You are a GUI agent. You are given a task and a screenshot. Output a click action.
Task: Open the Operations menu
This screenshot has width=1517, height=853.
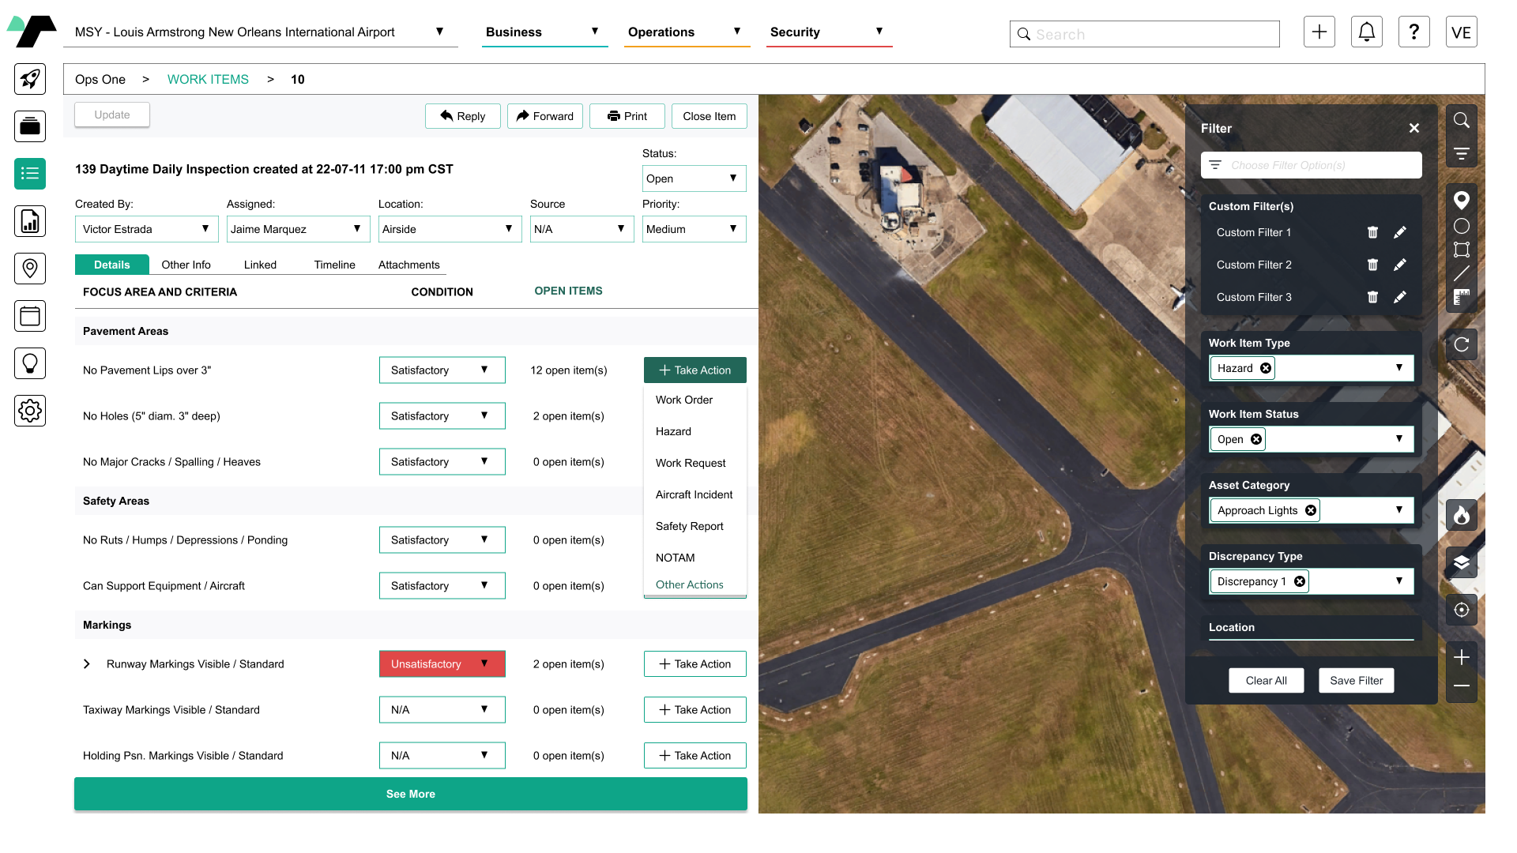coord(661,32)
